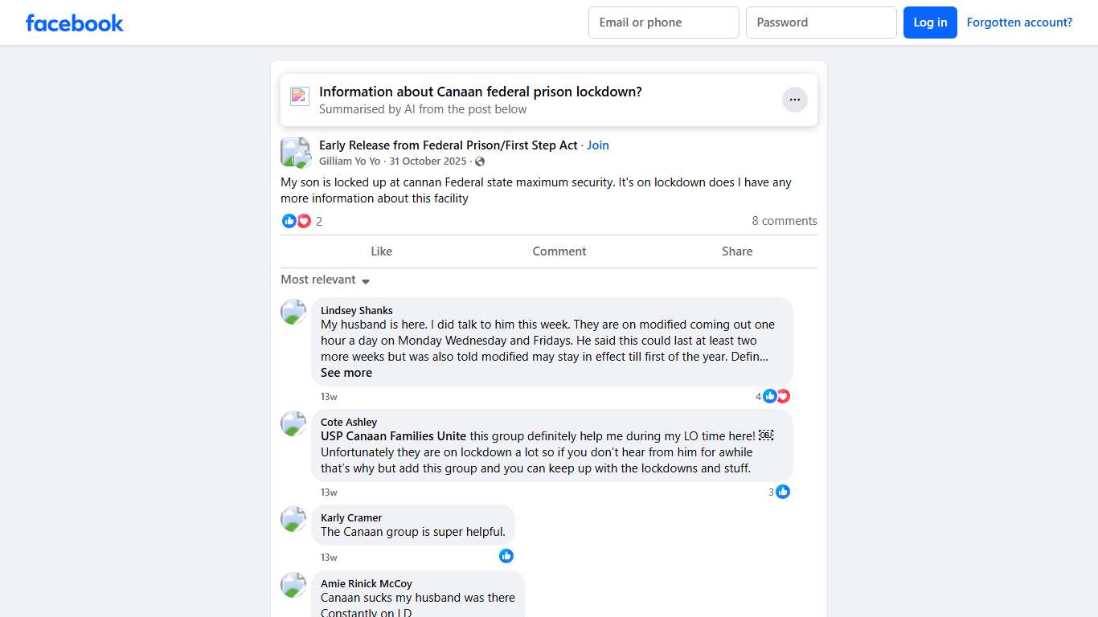Expand Lindsey Shanks' comment with See more

tap(346, 373)
